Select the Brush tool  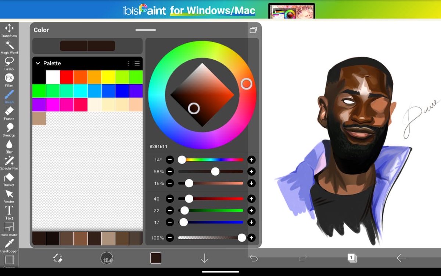tap(9, 97)
